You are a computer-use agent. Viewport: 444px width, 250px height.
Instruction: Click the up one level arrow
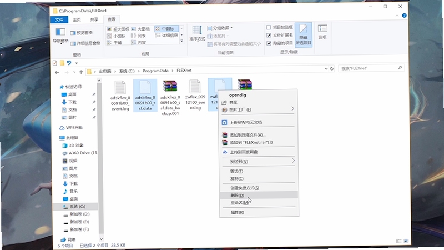(81, 72)
